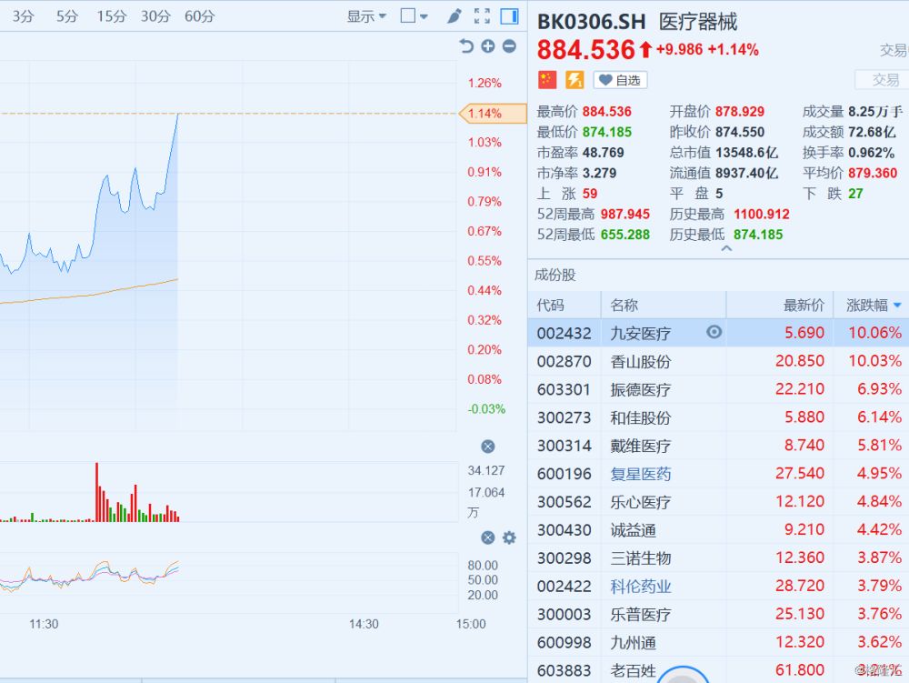Open the chart layout square dropdown

(x=414, y=16)
